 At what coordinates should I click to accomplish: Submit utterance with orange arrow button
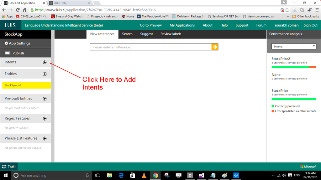tap(215, 47)
